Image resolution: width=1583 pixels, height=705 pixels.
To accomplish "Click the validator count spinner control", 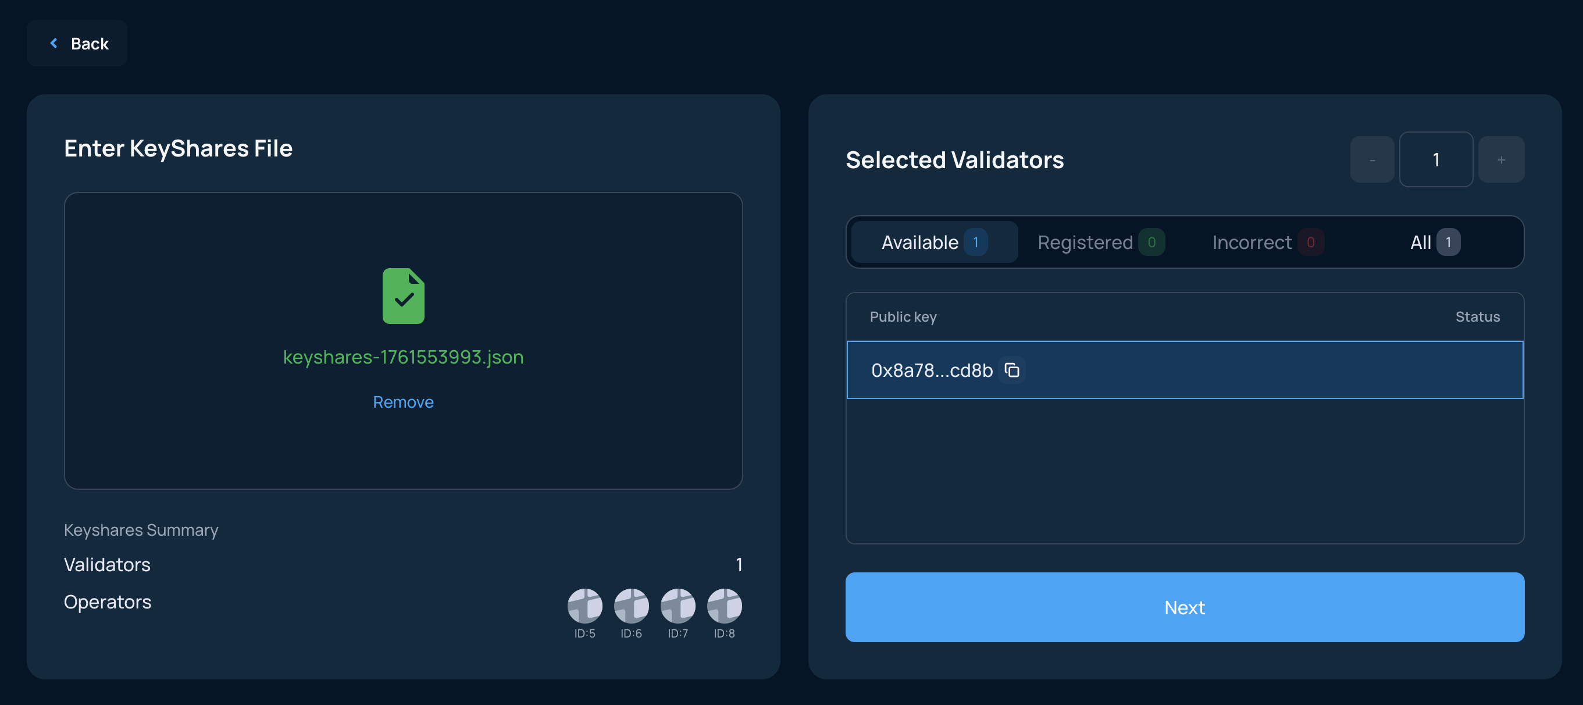I will click(x=1436, y=160).
